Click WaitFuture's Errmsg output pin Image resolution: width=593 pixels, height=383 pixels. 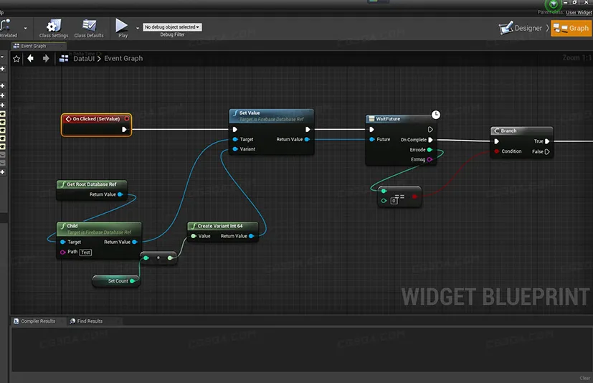point(430,159)
